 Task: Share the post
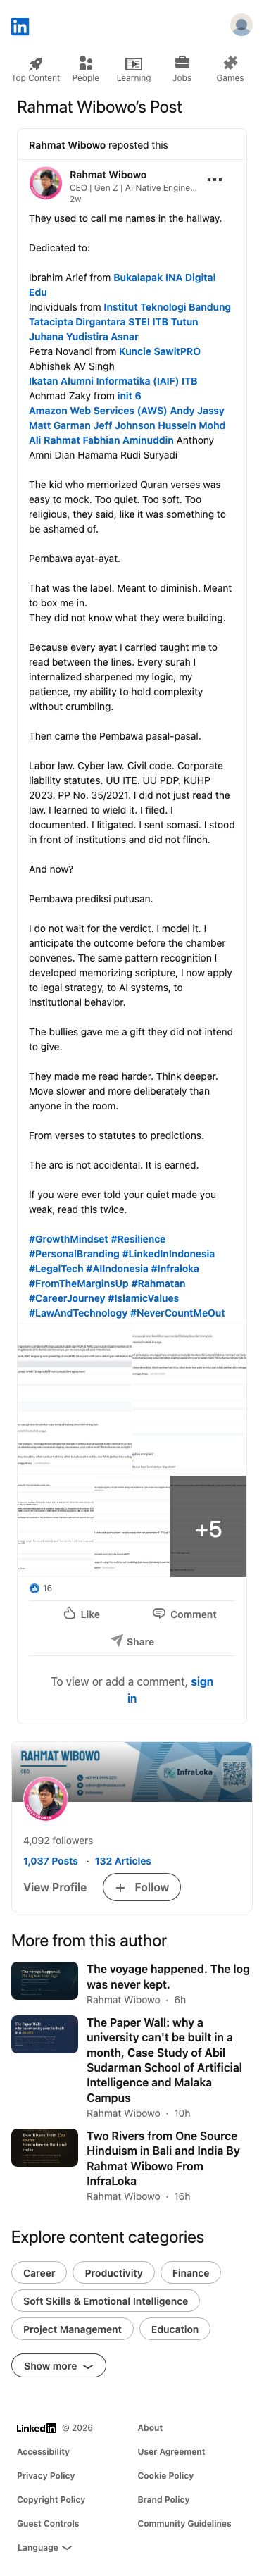132,1641
